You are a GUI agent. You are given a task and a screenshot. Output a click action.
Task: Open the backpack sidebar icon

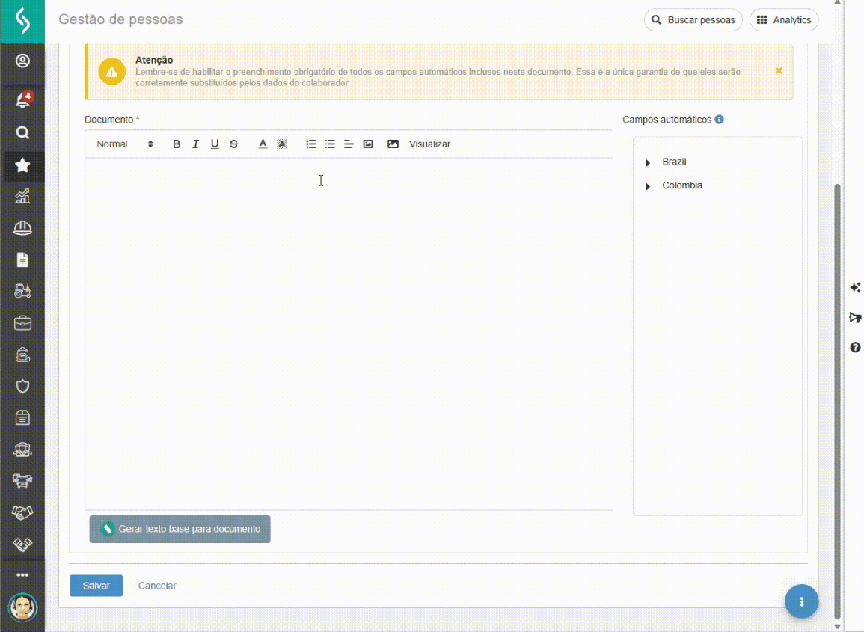pyautogui.click(x=22, y=355)
